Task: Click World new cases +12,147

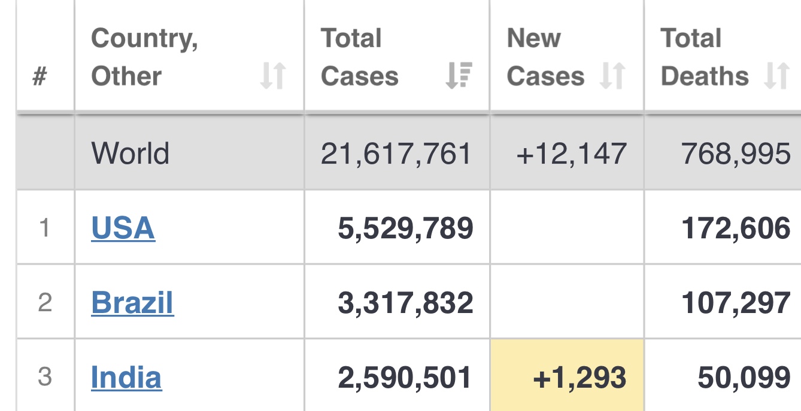Action: pyautogui.click(x=571, y=154)
